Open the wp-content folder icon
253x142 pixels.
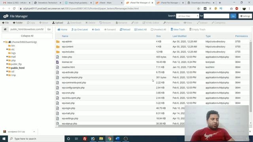[x=58, y=47]
